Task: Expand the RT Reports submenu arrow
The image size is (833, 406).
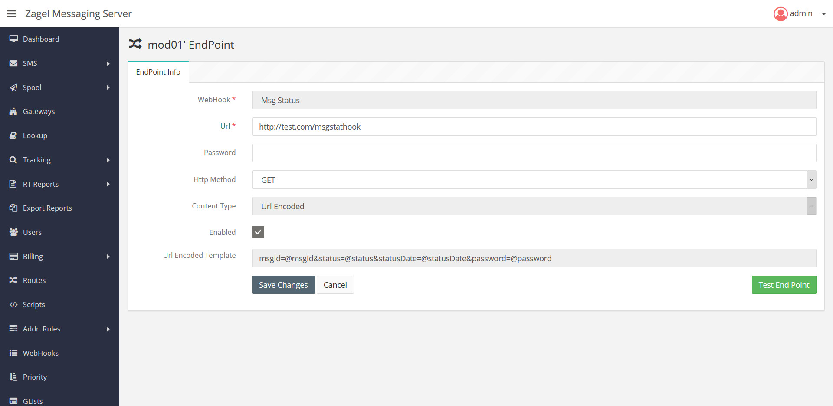Action: (x=108, y=184)
